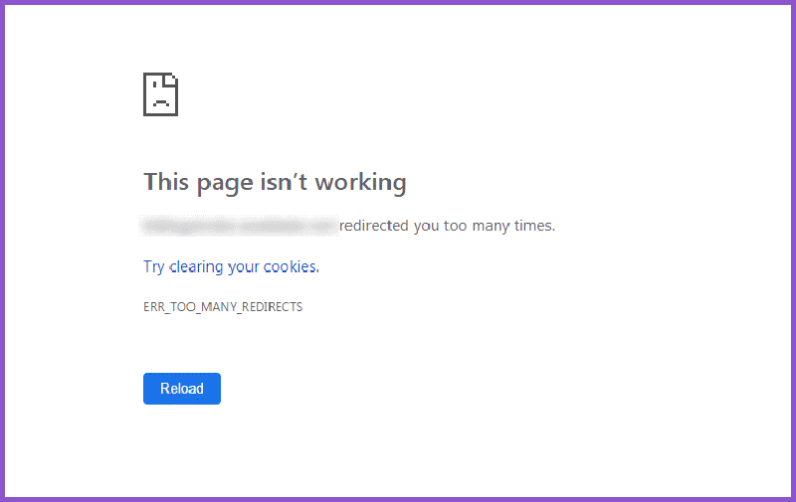796x502 pixels.
Task: Click the folded corner of page icon
Action: click(x=172, y=79)
